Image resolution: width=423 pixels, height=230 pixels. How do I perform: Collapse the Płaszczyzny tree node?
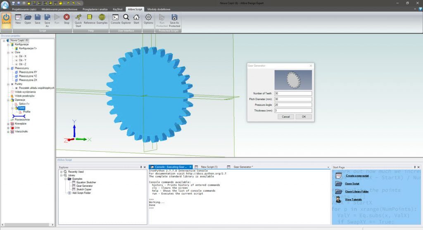[x=8, y=68]
